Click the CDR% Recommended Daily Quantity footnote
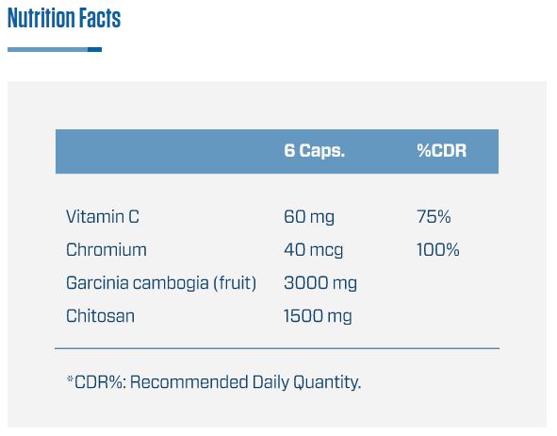 coord(214,382)
